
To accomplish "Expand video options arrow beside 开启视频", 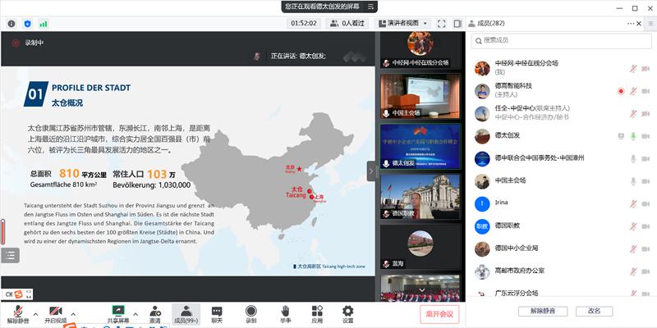I will pyautogui.click(x=73, y=312).
